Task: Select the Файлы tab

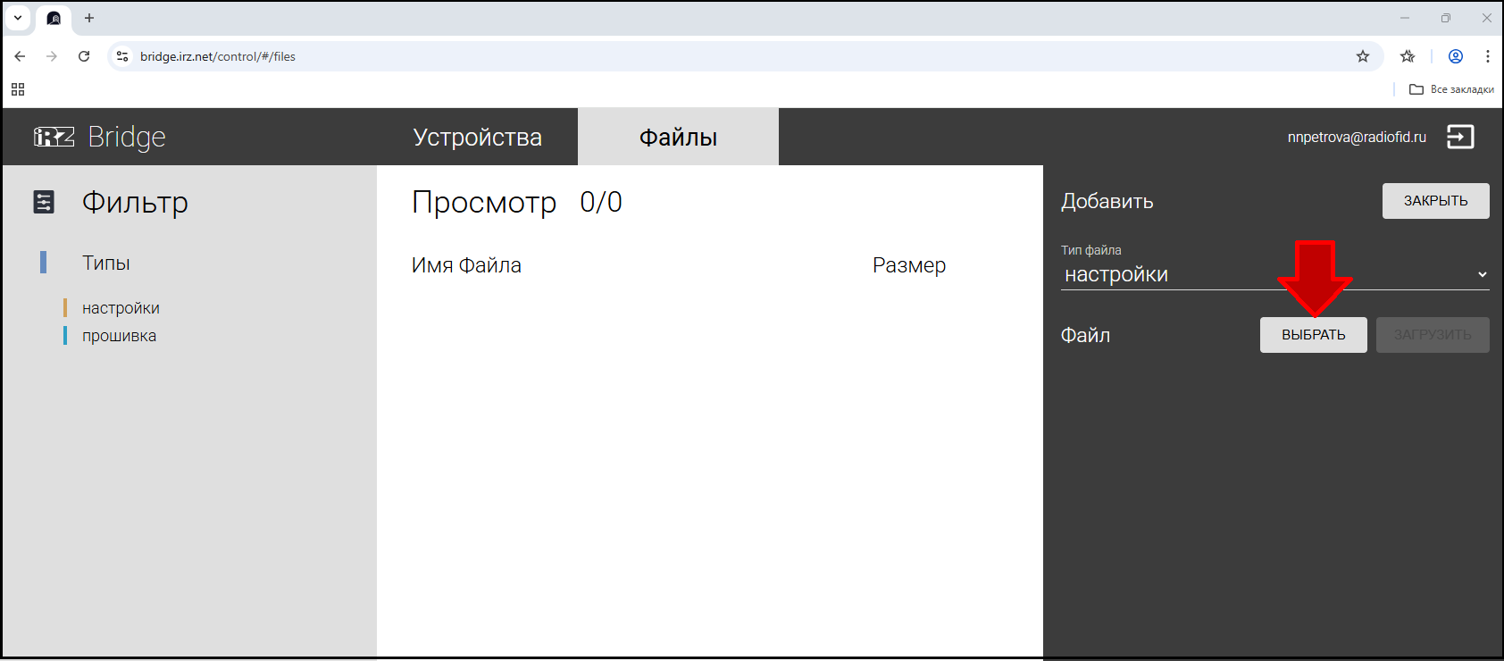Action: tap(678, 138)
